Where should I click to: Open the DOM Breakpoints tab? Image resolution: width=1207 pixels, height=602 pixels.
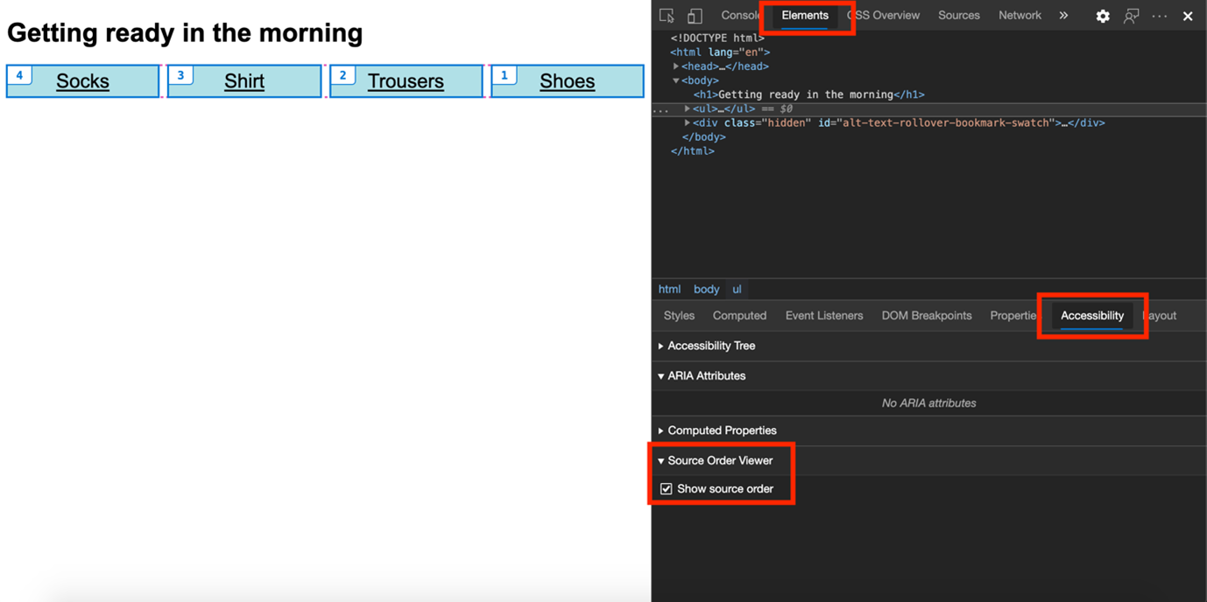coord(927,316)
